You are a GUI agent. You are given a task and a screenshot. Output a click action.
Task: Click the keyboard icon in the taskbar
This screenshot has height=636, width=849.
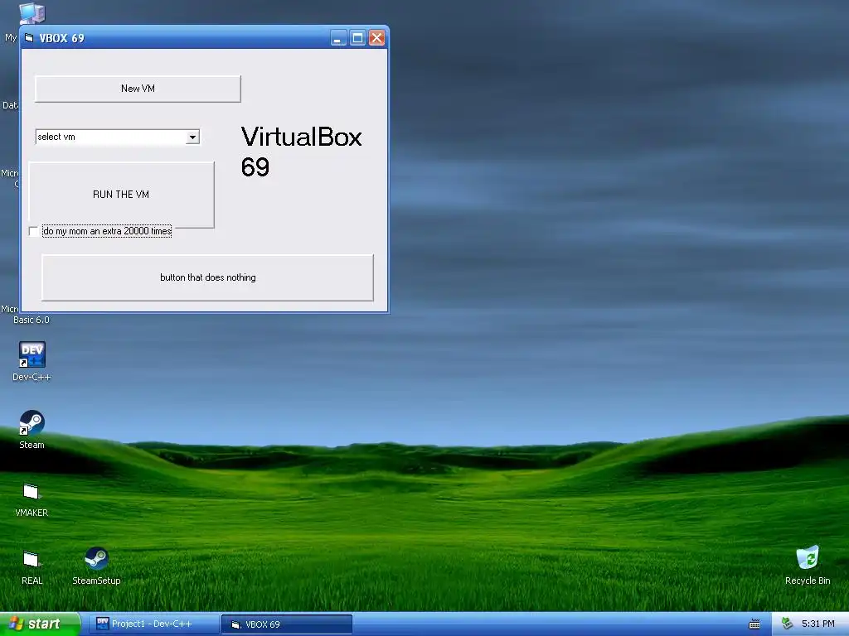coord(754,624)
